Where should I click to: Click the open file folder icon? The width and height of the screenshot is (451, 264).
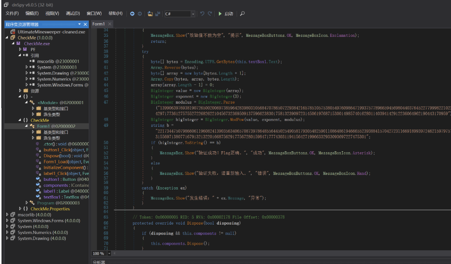(x=150, y=14)
